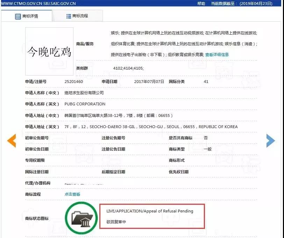Click the 国际分类 label

(x=177, y=82)
